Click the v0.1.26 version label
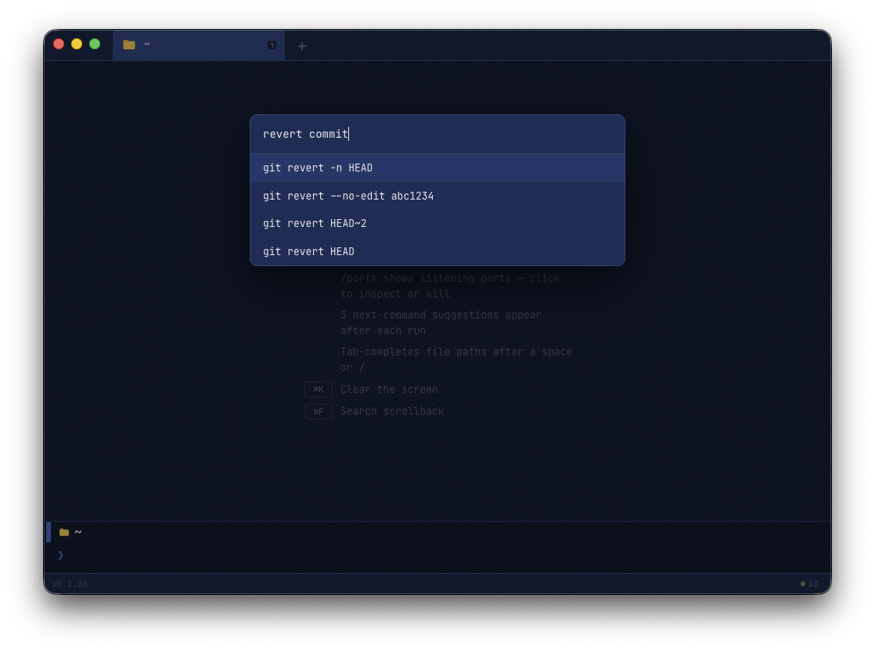 [70, 584]
